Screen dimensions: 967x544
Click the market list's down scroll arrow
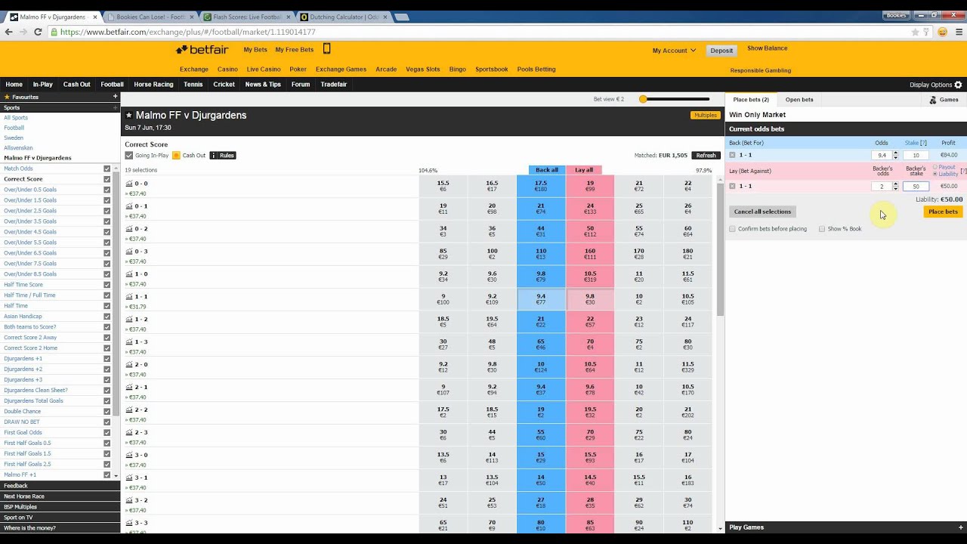pyautogui.click(x=116, y=476)
